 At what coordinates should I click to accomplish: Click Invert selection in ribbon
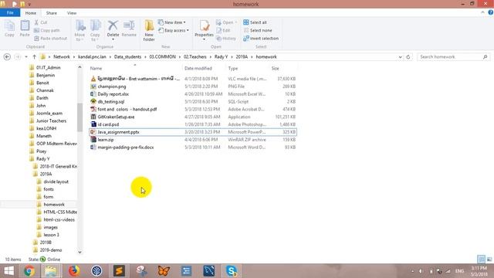(x=261, y=38)
